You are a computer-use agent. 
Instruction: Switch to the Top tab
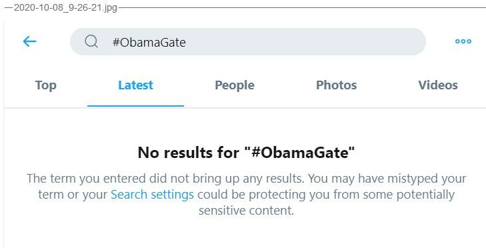coord(45,85)
